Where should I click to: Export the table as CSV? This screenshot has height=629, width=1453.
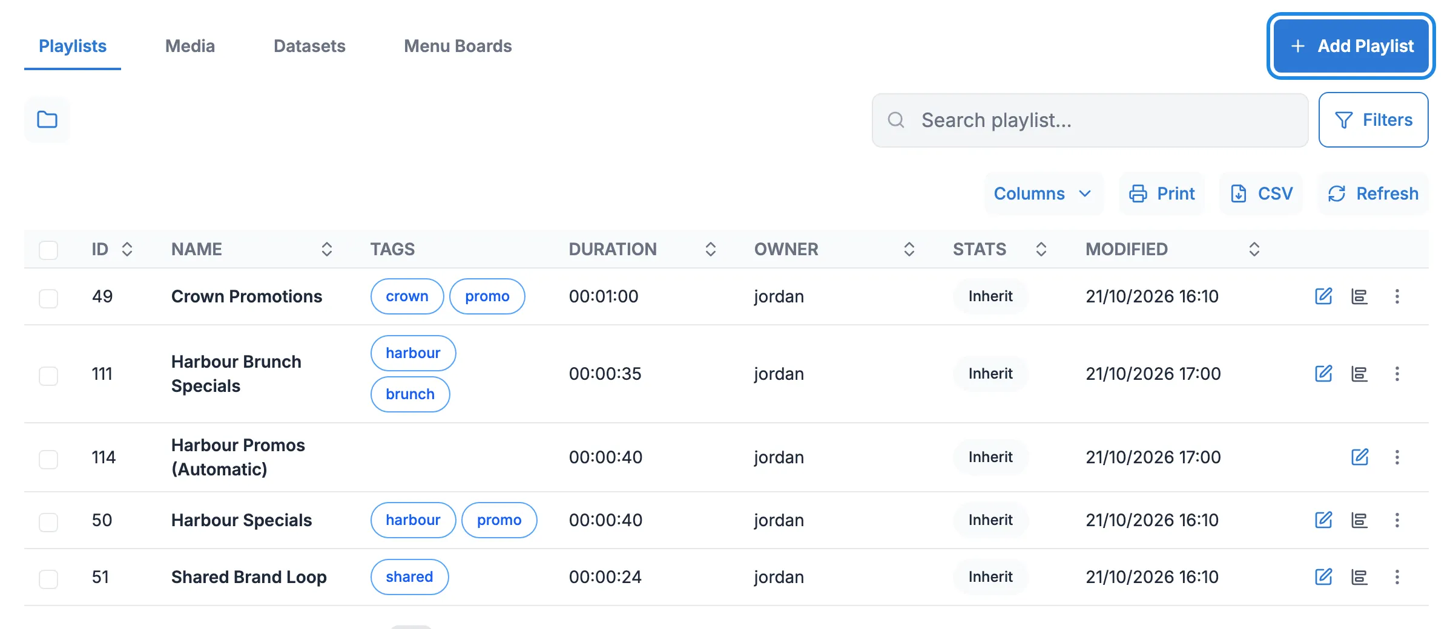click(1261, 194)
